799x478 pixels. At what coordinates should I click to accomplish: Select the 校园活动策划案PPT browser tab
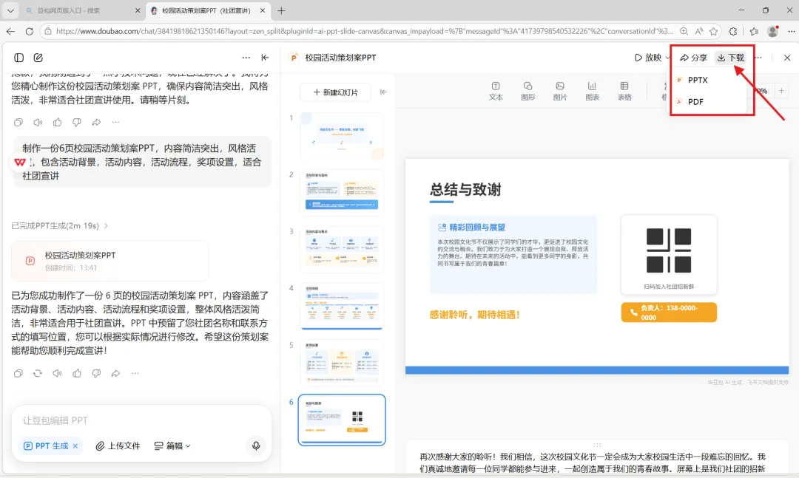click(x=207, y=10)
